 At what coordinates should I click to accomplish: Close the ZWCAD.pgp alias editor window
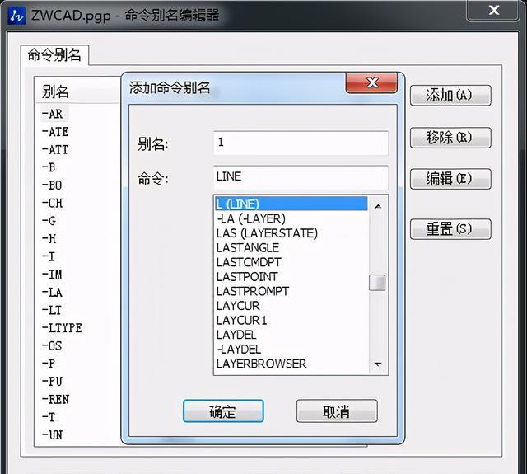pyautogui.click(x=493, y=10)
